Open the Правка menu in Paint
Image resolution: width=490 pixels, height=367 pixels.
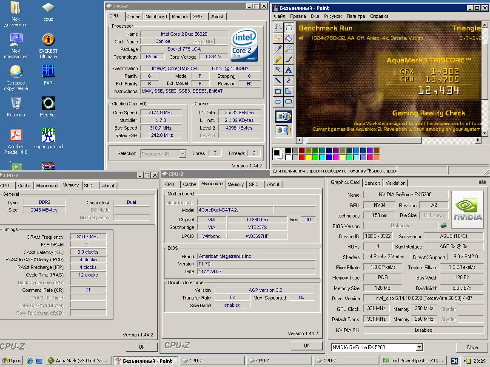point(298,16)
